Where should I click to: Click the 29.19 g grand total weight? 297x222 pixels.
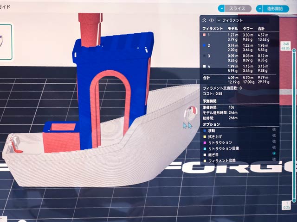pyautogui.click(x=264, y=82)
